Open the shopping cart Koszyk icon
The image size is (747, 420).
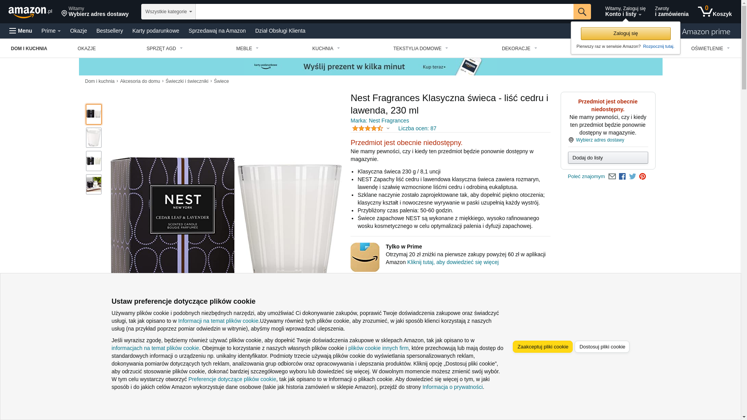click(715, 12)
